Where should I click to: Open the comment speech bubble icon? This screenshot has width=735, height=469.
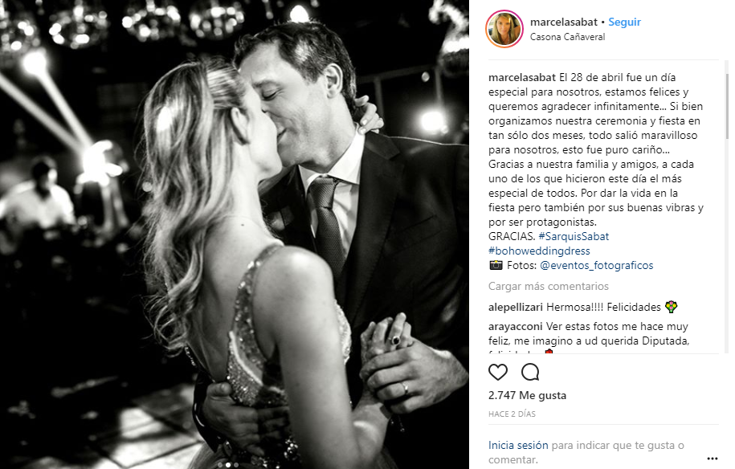point(530,373)
